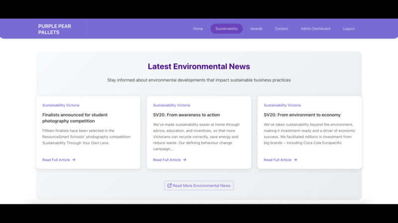Go to the Awards page
Image resolution: width=398 pixels, height=223 pixels.
[x=256, y=29]
